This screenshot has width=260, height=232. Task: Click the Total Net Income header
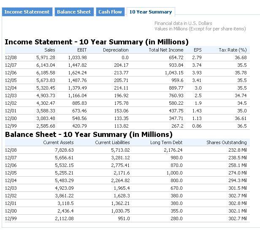coord(166,50)
